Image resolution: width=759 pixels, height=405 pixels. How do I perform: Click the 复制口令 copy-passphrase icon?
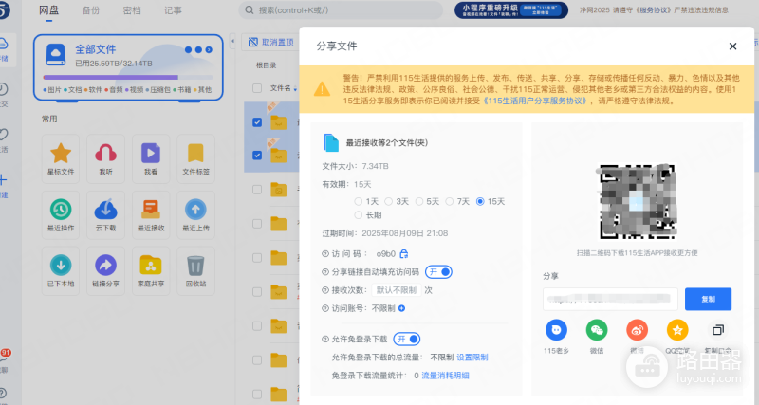(x=718, y=330)
